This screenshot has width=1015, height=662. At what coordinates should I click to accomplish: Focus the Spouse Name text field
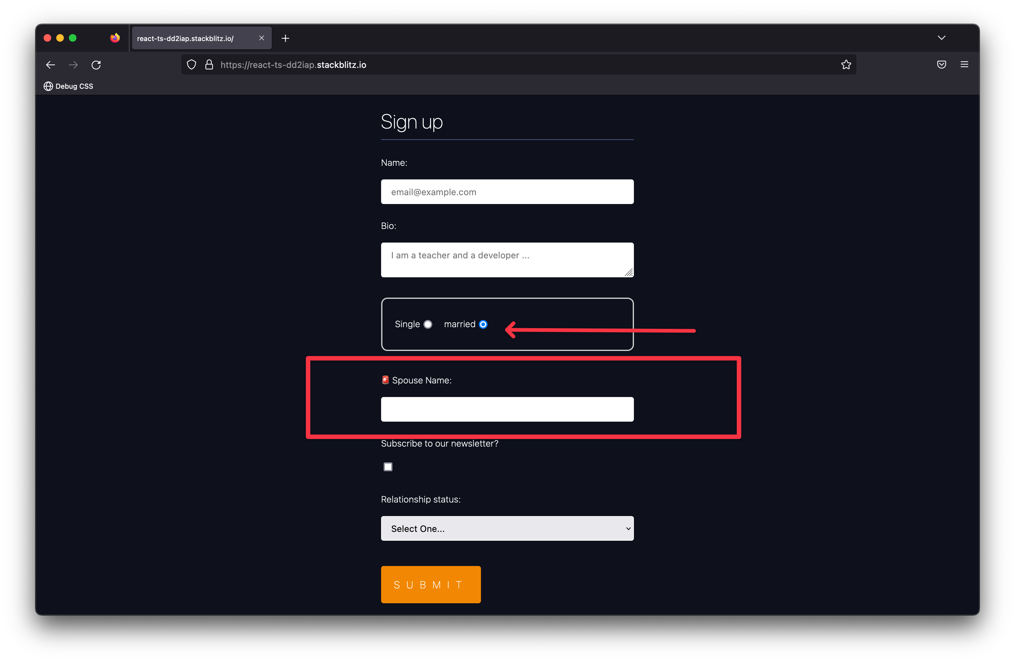click(507, 409)
